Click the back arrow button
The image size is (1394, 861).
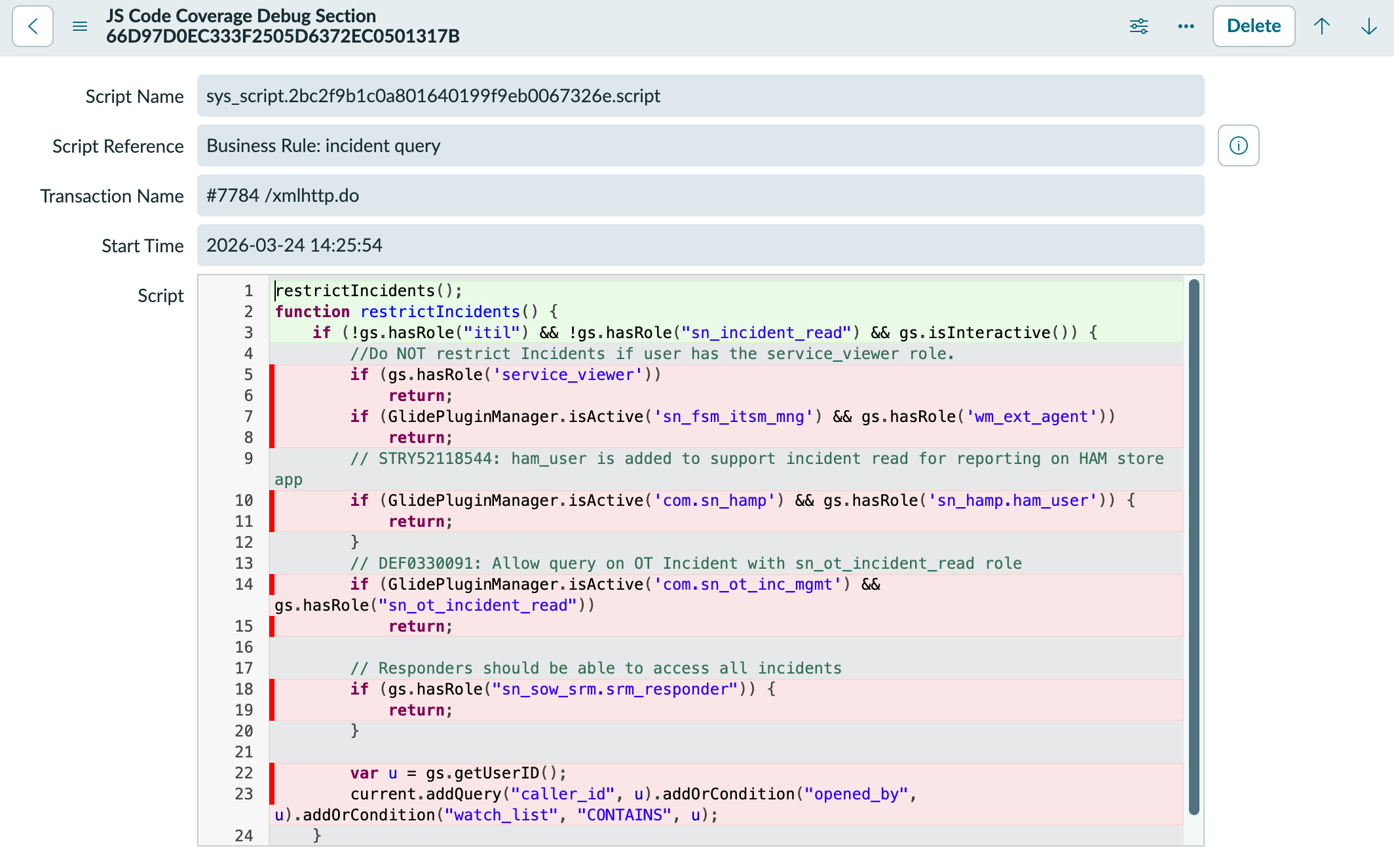(x=33, y=26)
